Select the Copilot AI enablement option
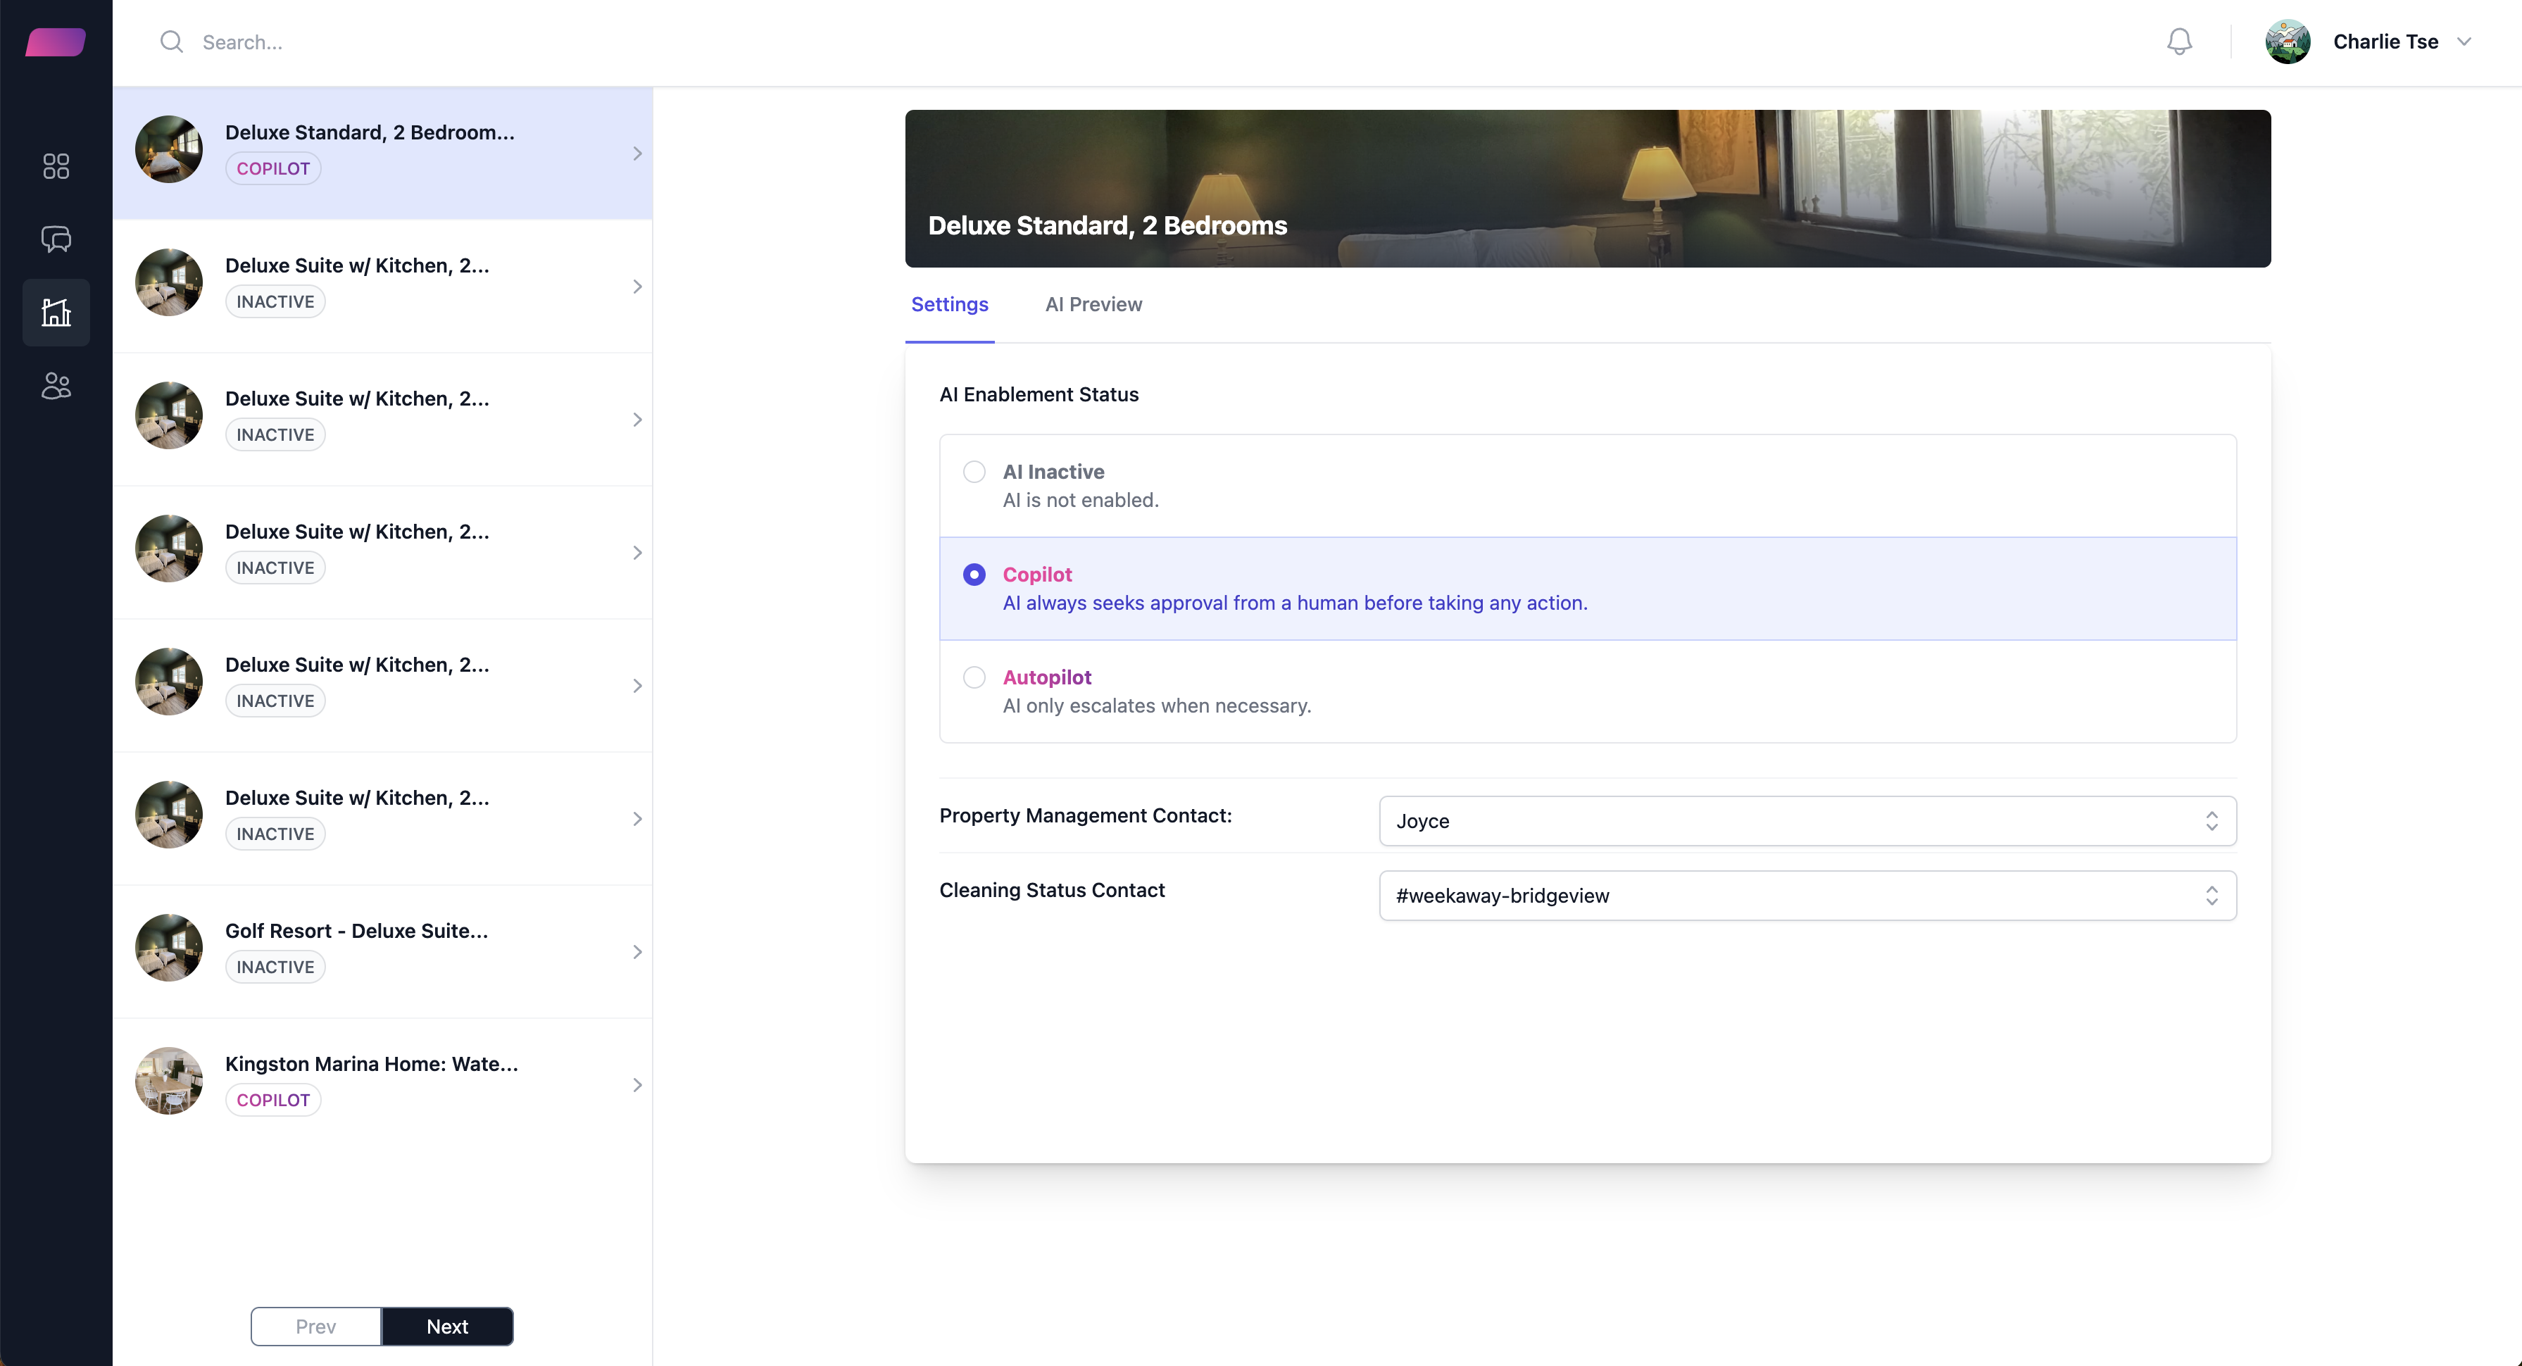The width and height of the screenshot is (2522, 1366). 974,574
